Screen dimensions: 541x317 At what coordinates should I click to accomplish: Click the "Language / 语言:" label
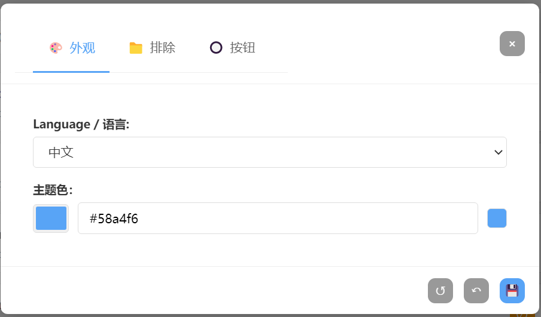pos(81,124)
